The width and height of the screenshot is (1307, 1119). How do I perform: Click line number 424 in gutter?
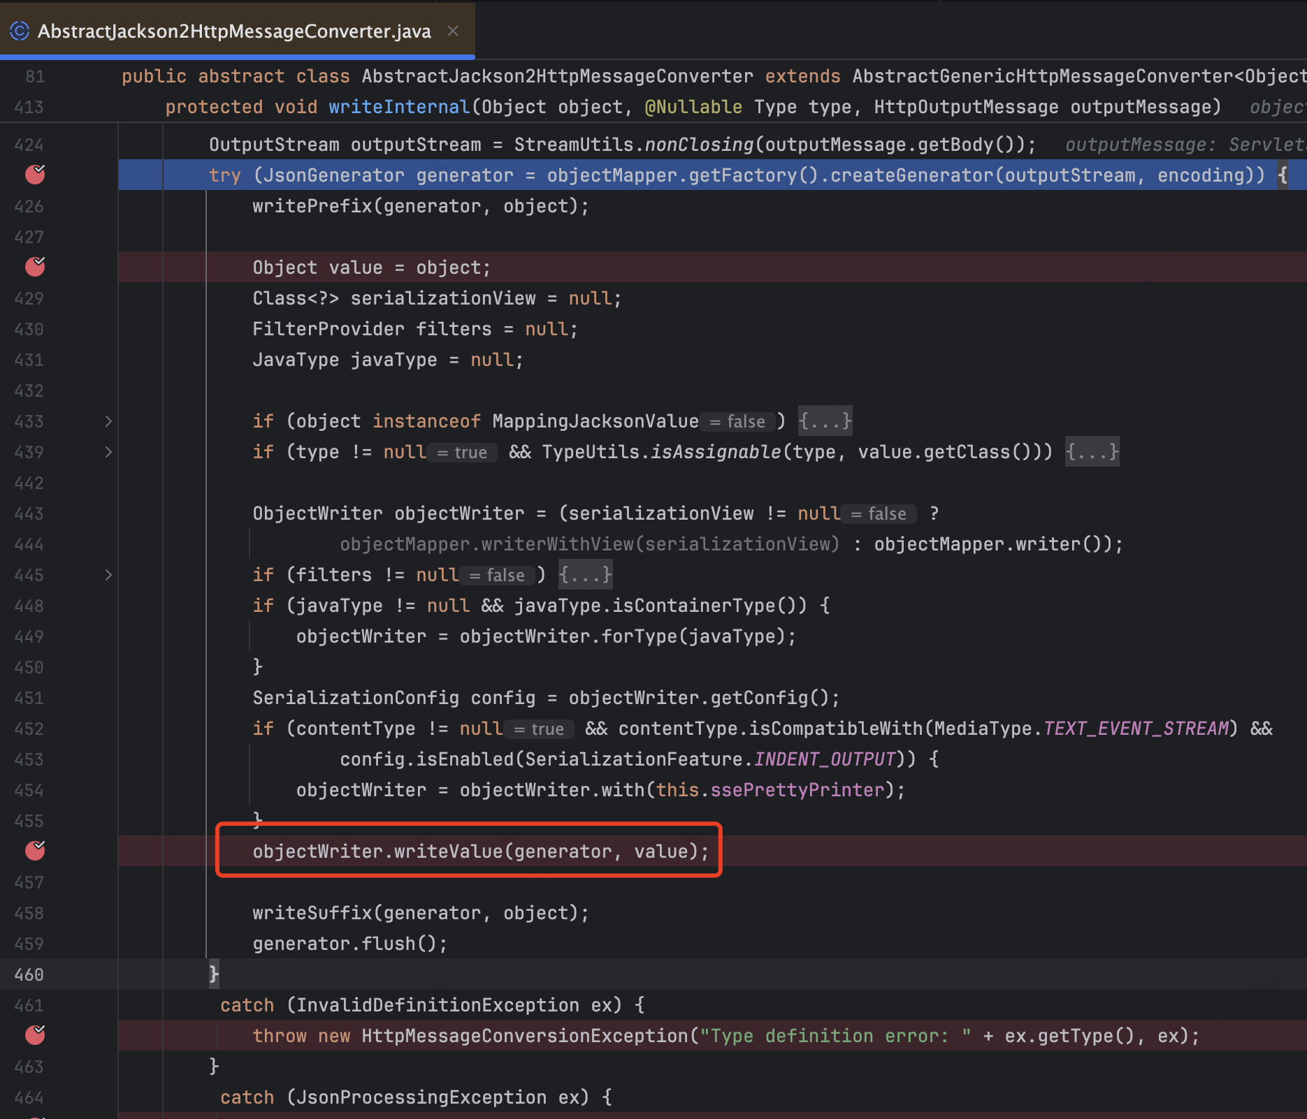point(29,145)
